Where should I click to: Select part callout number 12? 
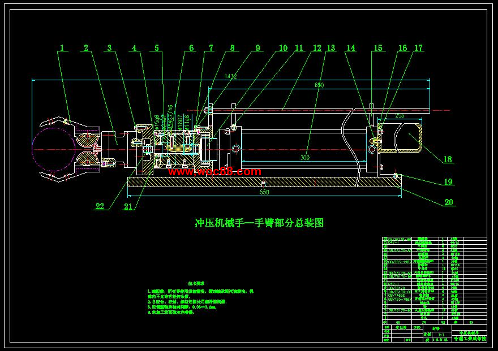[x=317, y=48]
